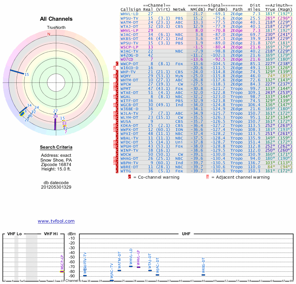Select the WATM-DT bar in UHF spectrum
Screen dimensions: 296x284
point(119,270)
